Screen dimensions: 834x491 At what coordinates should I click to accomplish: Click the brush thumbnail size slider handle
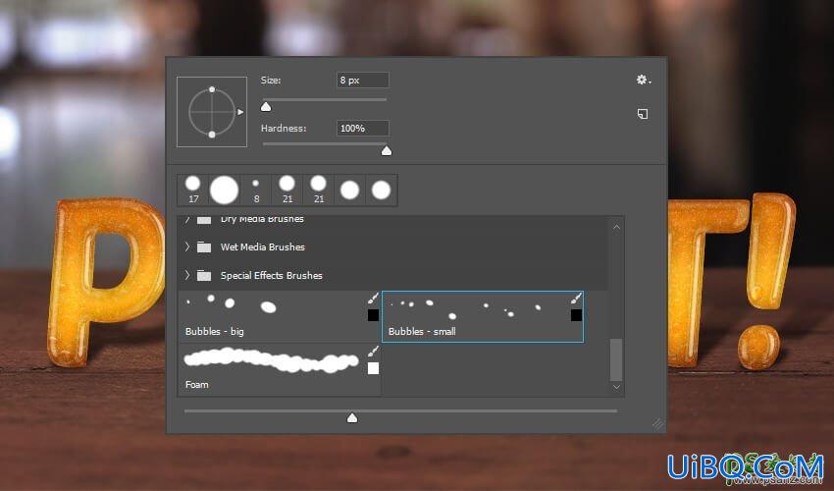click(352, 418)
